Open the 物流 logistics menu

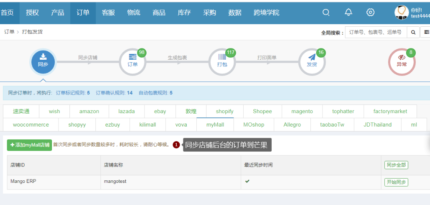pos(134,12)
